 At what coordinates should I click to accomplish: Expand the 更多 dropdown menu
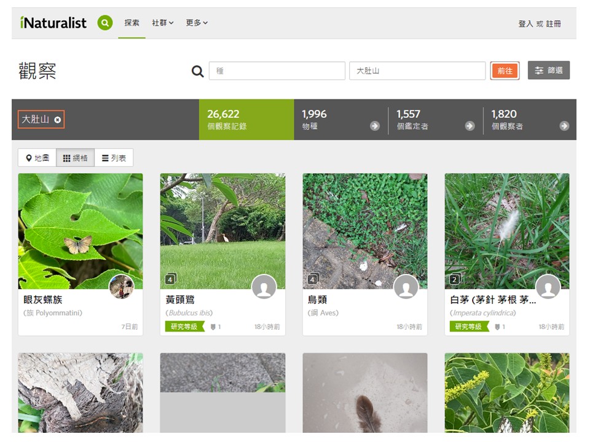tap(197, 23)
